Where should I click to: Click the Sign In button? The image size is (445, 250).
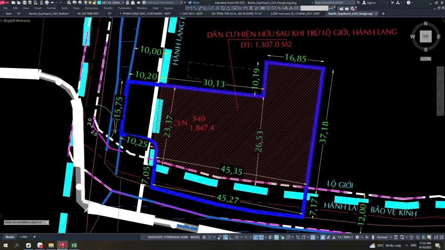369,2
